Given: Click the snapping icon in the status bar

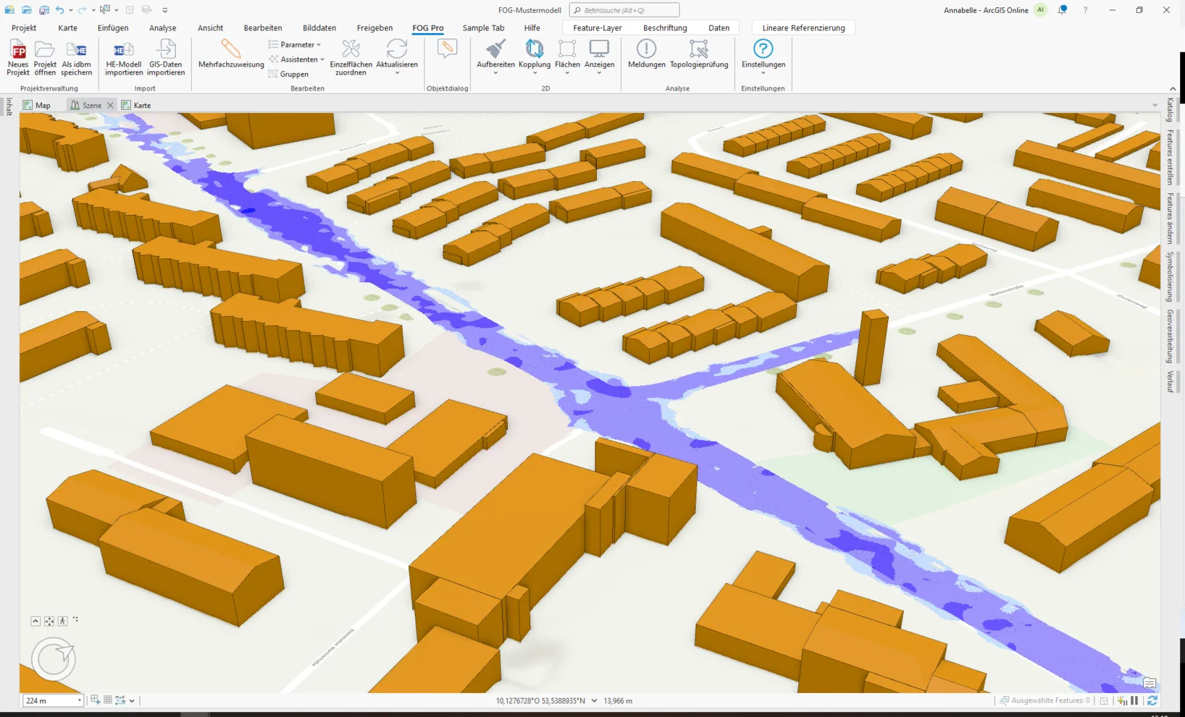Looking at the screenshot, I should pyautogui.click(x=120, y=700).
